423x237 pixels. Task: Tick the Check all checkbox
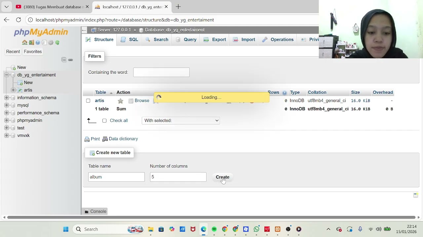[104, 121]
